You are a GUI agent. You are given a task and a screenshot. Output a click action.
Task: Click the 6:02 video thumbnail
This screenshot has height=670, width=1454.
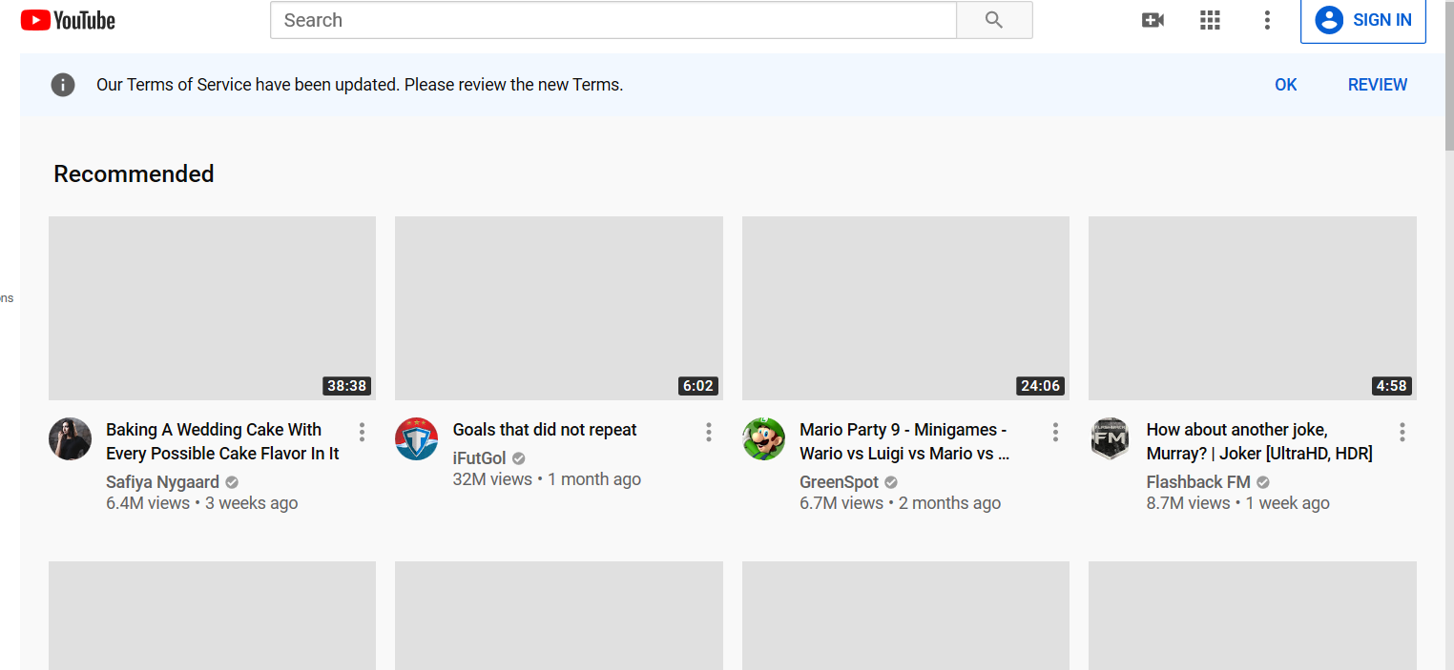[559, 308]
